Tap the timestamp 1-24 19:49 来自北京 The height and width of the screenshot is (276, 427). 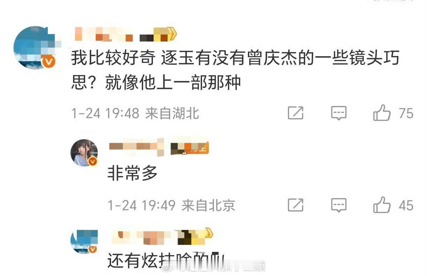click(x=171, y=206)
